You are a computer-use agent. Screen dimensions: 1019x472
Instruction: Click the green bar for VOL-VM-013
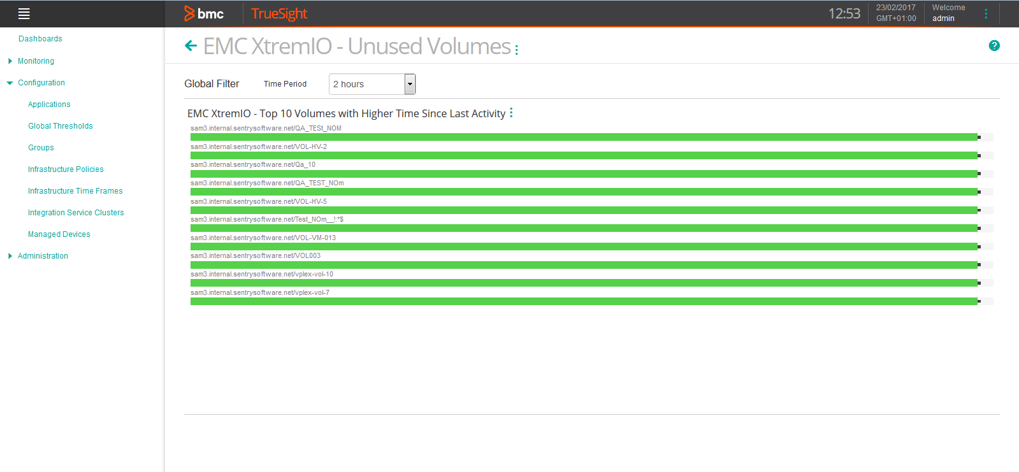tap(584, 247)
